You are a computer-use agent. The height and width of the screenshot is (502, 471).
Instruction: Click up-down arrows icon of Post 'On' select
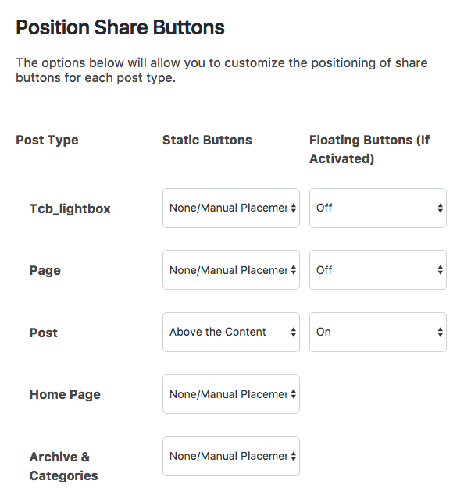pyautogui.click(x=441, y=333)
